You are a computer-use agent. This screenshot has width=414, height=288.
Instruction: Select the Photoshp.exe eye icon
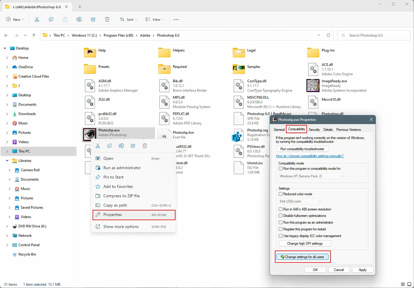point(90,134)
